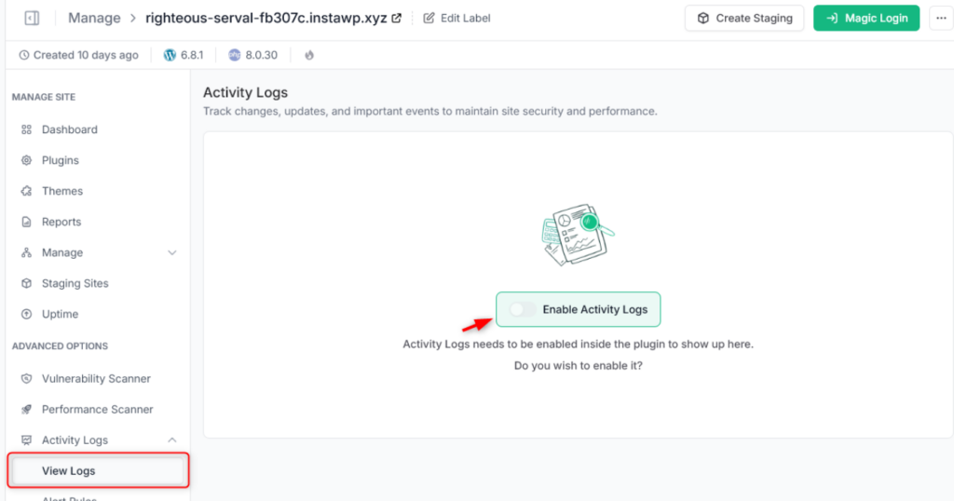
Task: Click the WordPress version icon
Action: click(x=170, y=55)
